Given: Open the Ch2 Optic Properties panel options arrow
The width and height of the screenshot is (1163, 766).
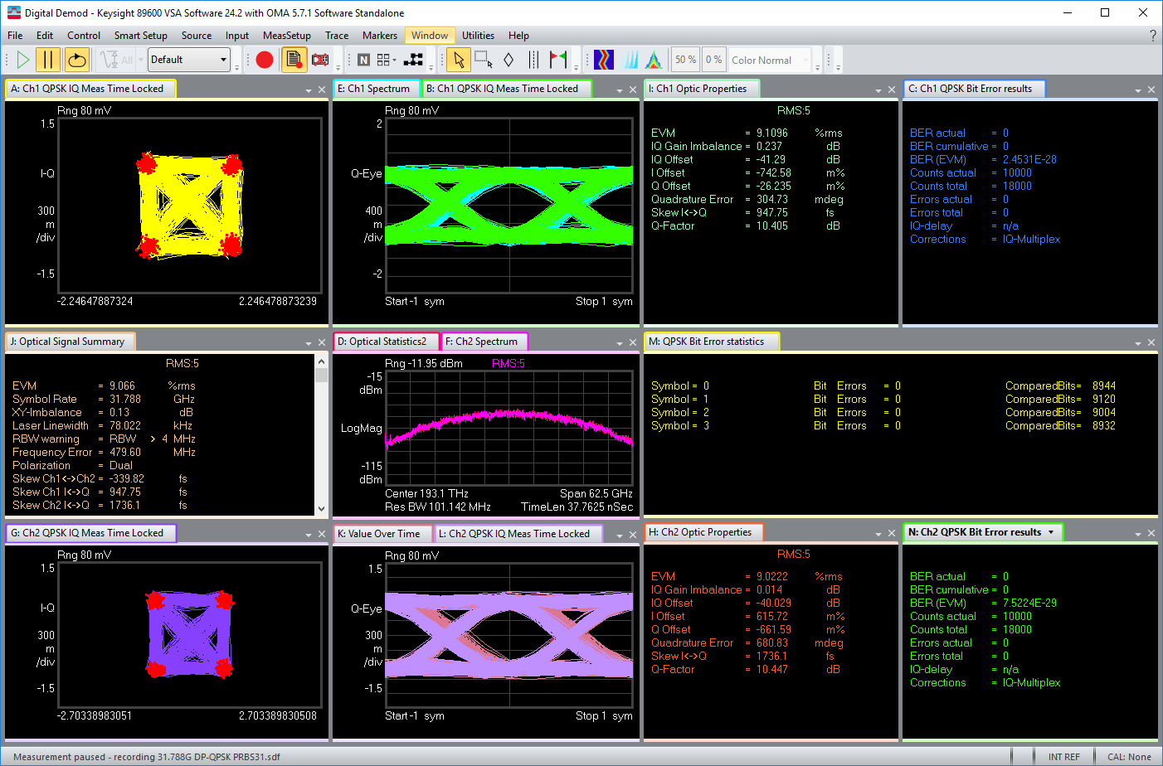Looking at the screenshot, I should point(878,534).
